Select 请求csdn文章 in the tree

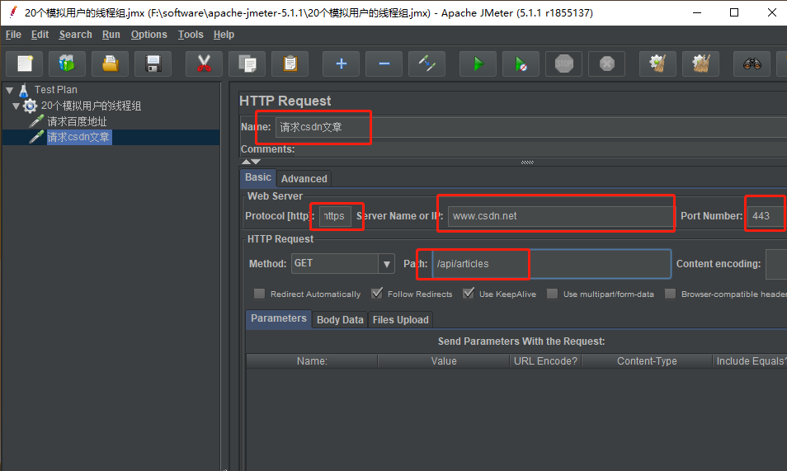coord(79,137)
